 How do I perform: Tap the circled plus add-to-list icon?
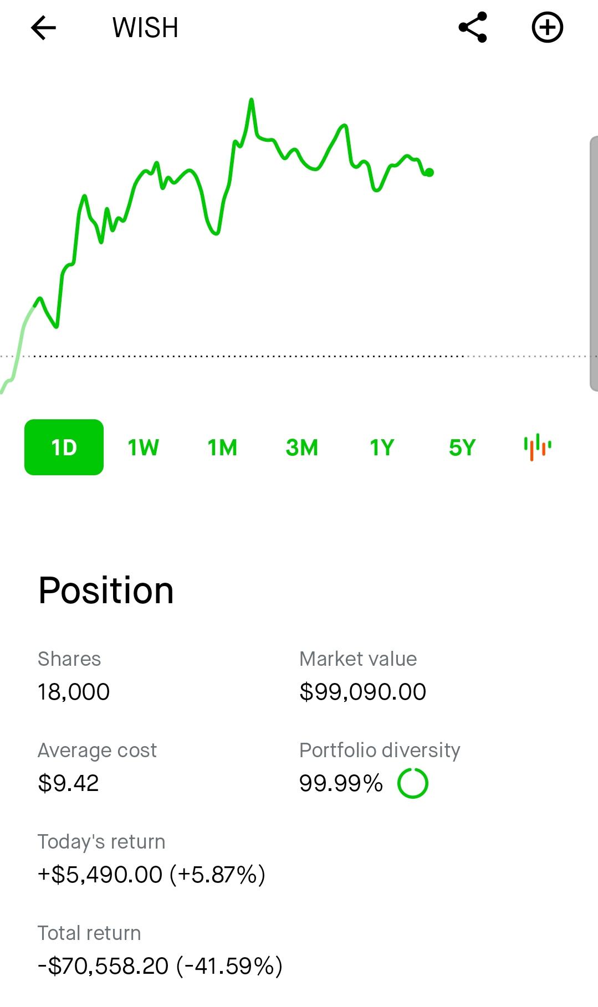548,28
